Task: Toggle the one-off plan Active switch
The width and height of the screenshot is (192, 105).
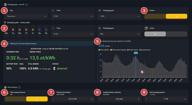Action: coord(166,16)
